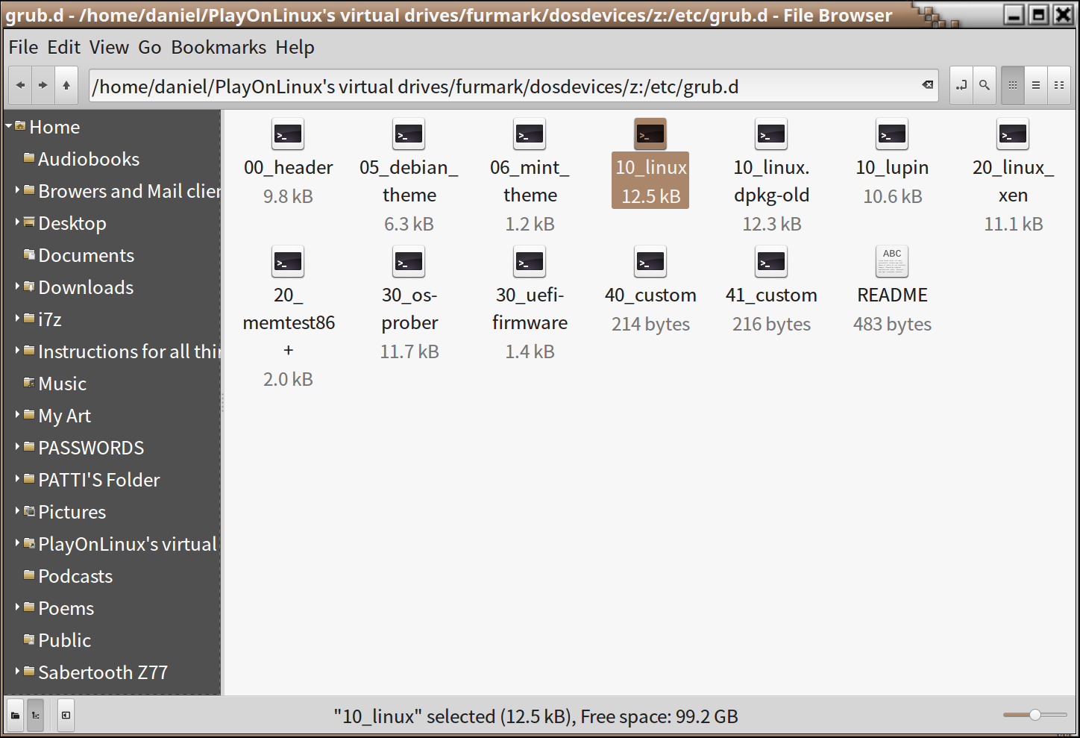The height and width of the screenshot is (738, 1080).
Task: Click the highlighted 10_linux script icon
Action: click(650, 134)
